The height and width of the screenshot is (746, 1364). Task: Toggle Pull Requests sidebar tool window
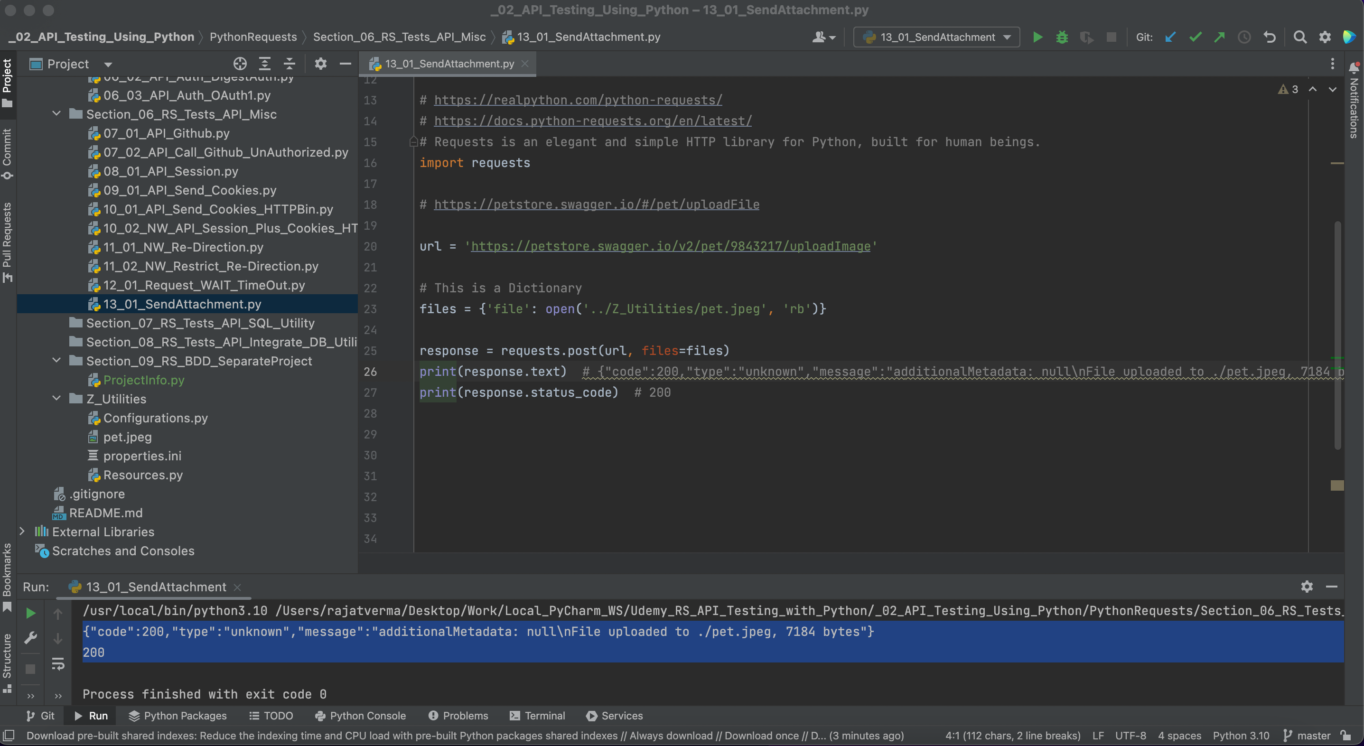tap(8, 242)
